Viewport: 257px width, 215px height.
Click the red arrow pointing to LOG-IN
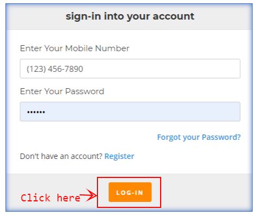tap(88, 195)
